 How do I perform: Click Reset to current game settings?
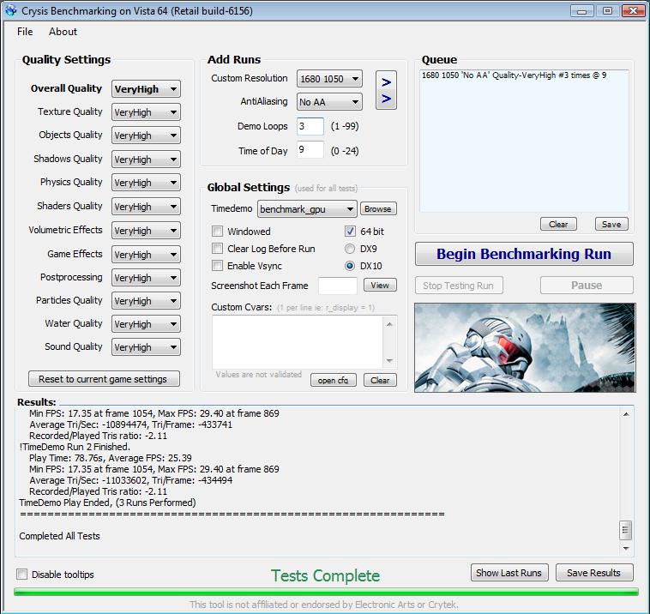[104, 379]
